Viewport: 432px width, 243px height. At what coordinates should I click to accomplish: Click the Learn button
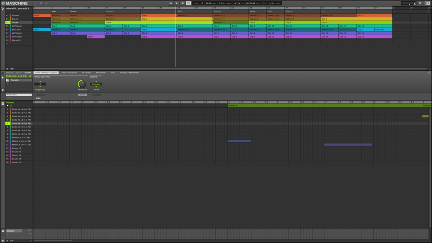point(82,95)
